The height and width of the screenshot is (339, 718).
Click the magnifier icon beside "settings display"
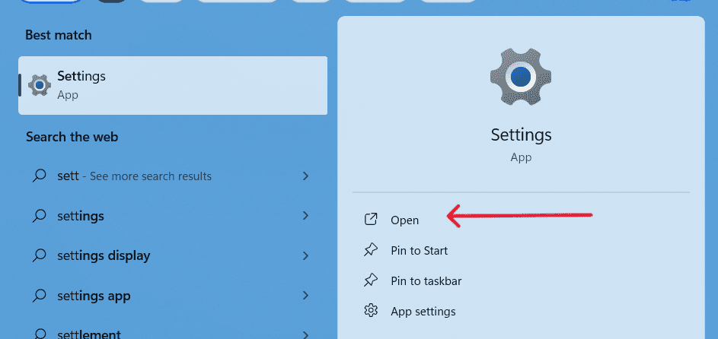[40, 255]
